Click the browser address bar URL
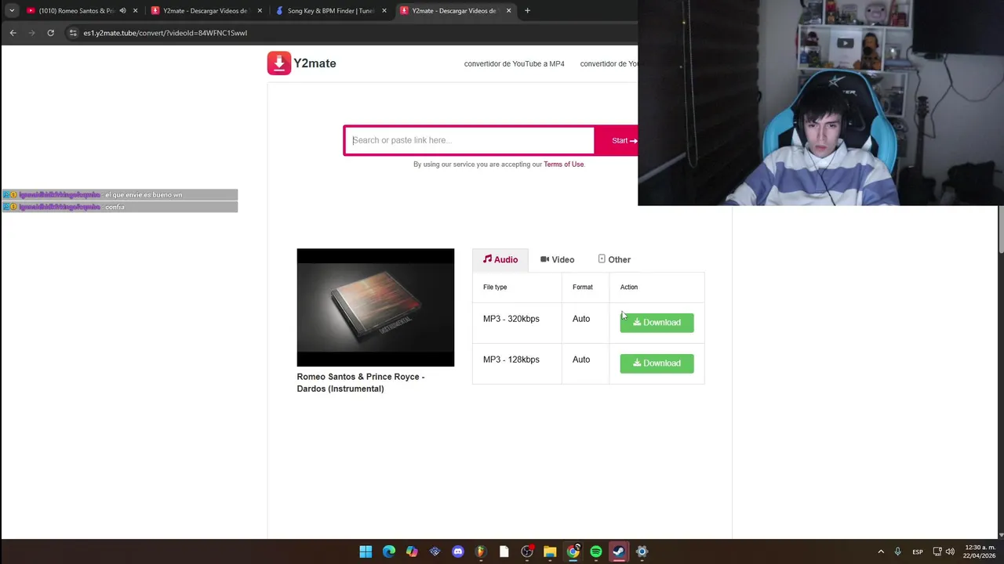Viewport: 1004px width, 564px height. click(166, 33)
